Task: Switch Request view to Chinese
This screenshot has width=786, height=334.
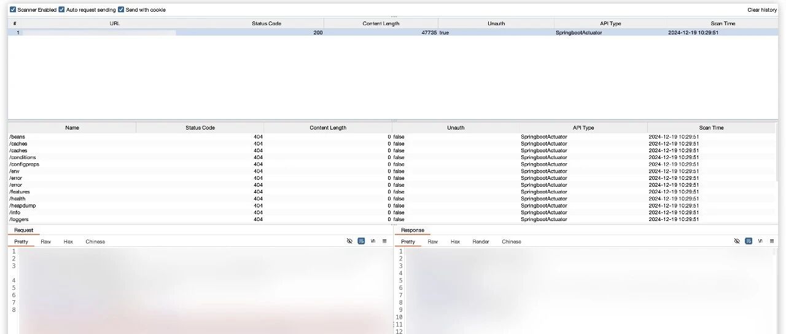Action: coord(95,241)
